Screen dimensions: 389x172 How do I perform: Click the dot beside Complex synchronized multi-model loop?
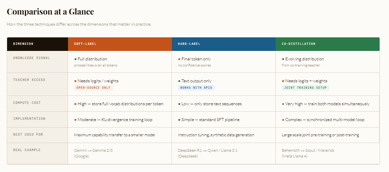click(283, 120)
